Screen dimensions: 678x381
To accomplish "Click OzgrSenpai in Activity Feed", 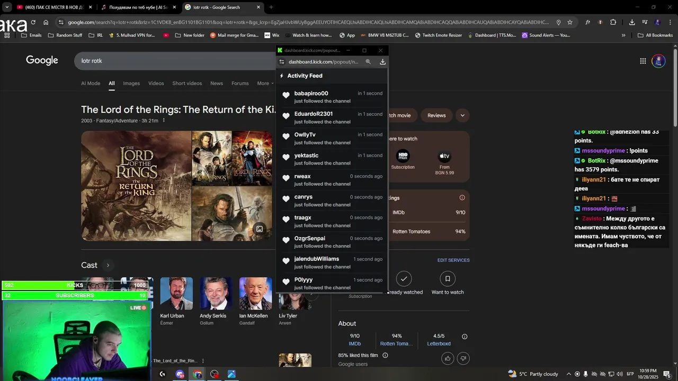I will (x=309, y=239).
